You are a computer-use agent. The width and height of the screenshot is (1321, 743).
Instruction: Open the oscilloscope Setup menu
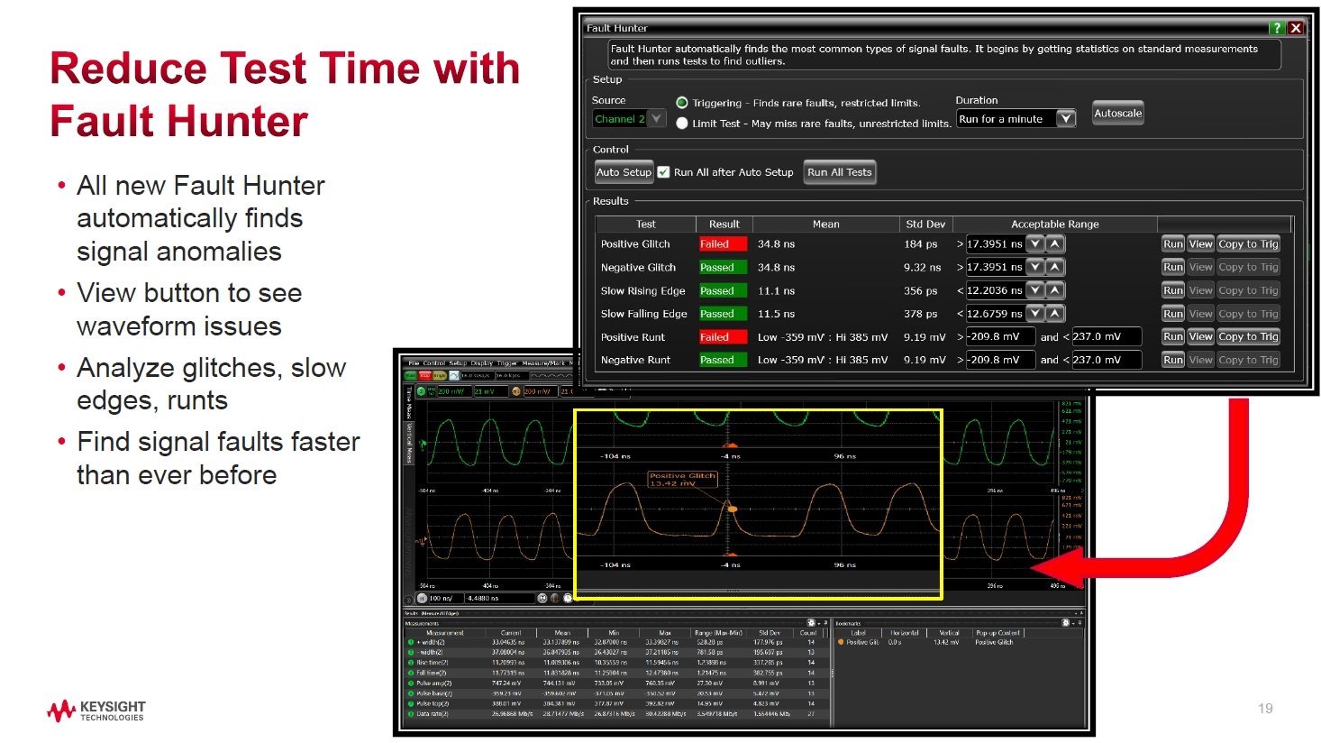click(458, 363)
